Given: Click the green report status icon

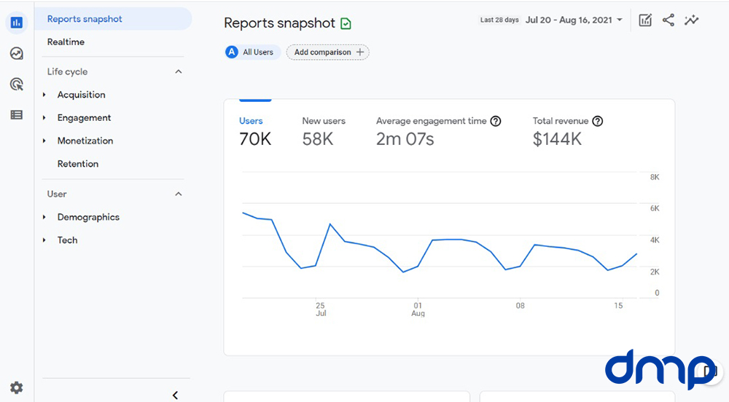Looking at the screenshot, I should click(346, 24).
